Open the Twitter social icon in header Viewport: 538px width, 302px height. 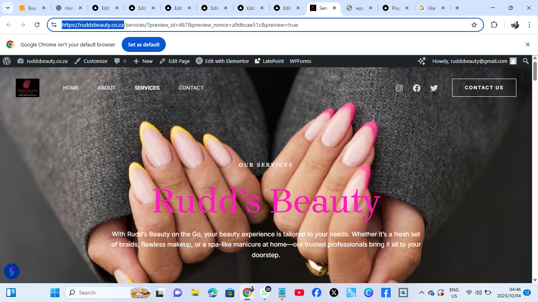(434, 88)
